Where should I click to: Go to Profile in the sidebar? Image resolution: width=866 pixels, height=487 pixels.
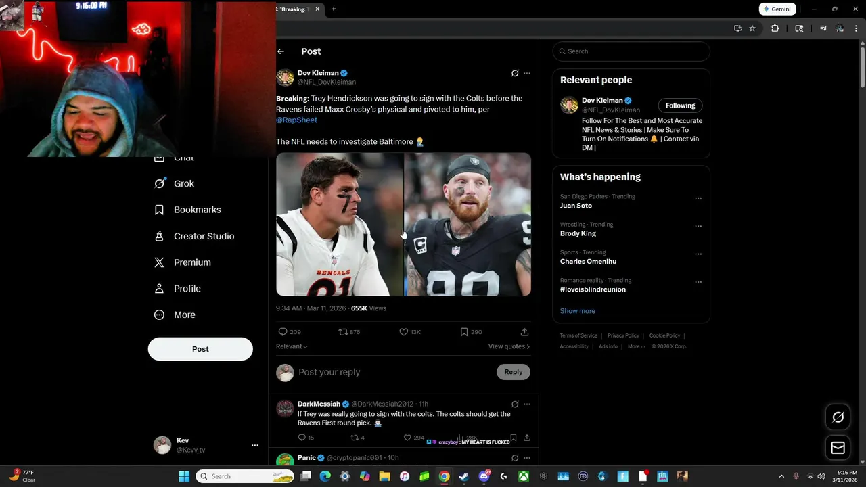pyautogui.click(x=178, y=289)
